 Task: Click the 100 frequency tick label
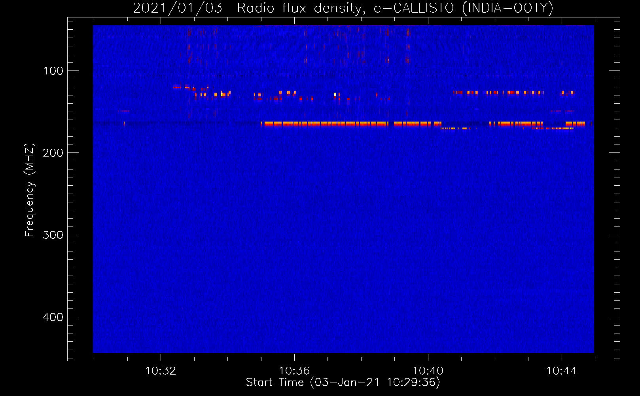53,71
